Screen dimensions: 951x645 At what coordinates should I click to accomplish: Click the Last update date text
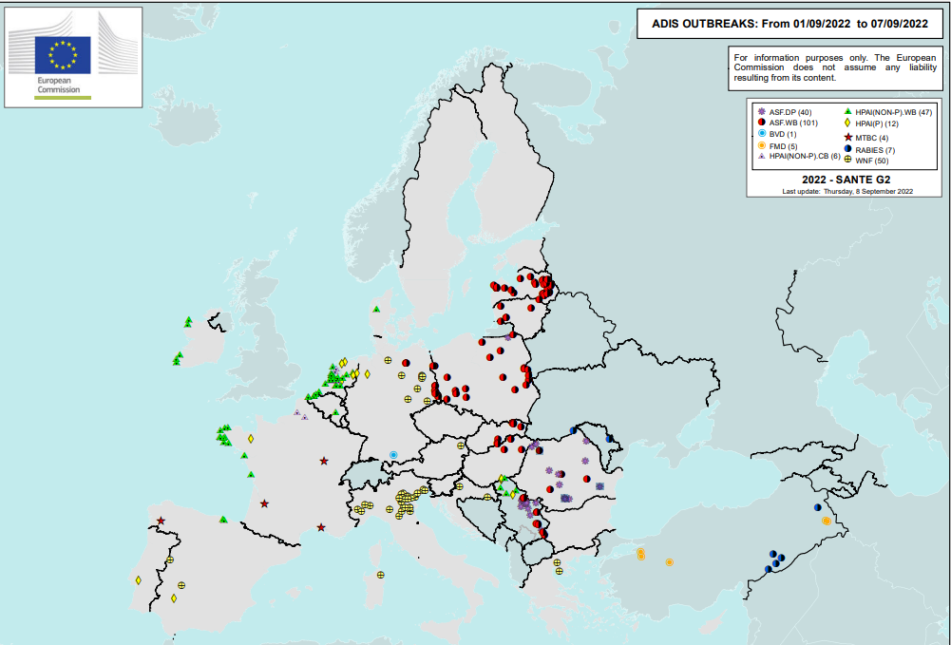pos(846,191)
